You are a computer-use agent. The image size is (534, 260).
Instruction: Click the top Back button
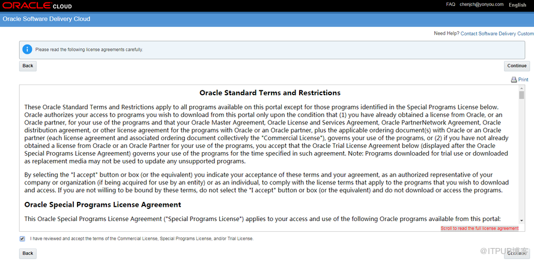[28, 66]
